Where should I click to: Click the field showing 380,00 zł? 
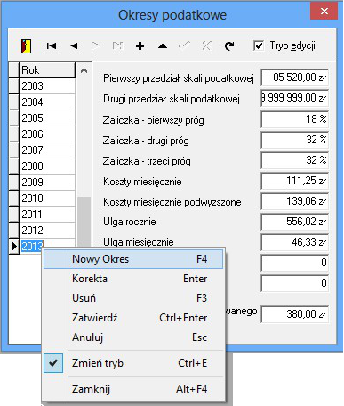pos(295,314)
